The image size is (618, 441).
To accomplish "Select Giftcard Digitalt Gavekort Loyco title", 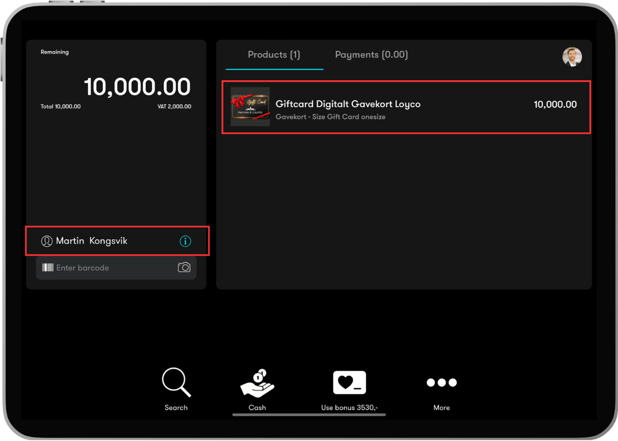I will coord(348,104).
